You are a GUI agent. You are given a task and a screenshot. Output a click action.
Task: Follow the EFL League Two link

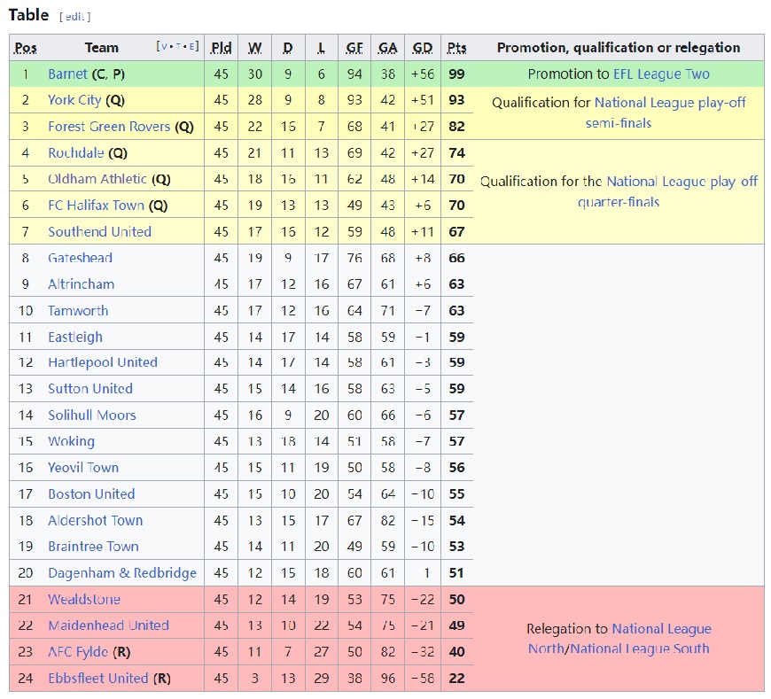(661, 74)
